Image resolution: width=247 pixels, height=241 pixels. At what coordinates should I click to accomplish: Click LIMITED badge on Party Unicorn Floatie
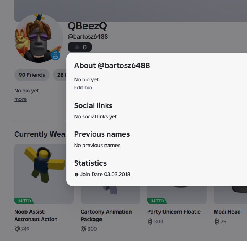coord(157,201)
